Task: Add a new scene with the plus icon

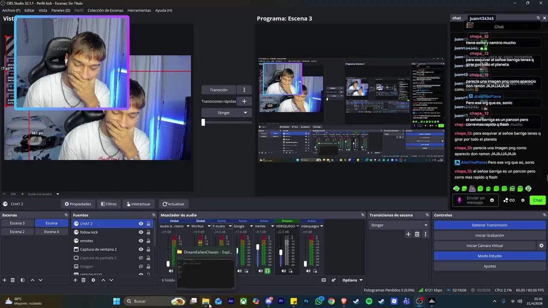Action: pos(5,280)
